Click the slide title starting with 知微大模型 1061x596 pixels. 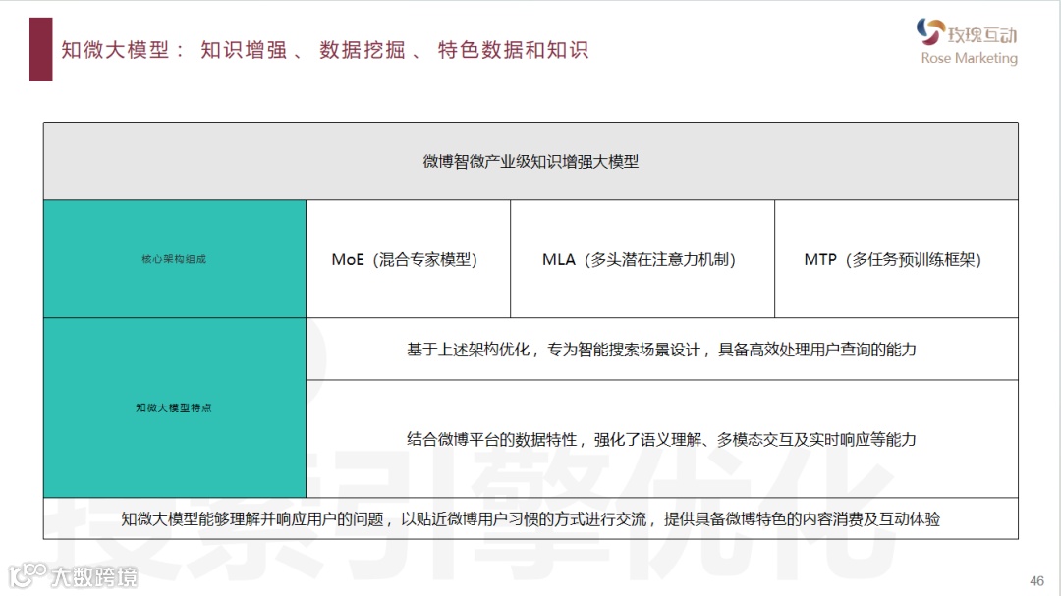(325, 50)
